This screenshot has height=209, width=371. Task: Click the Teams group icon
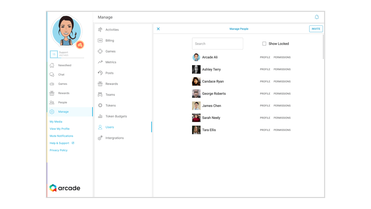(x=100, y=95)
